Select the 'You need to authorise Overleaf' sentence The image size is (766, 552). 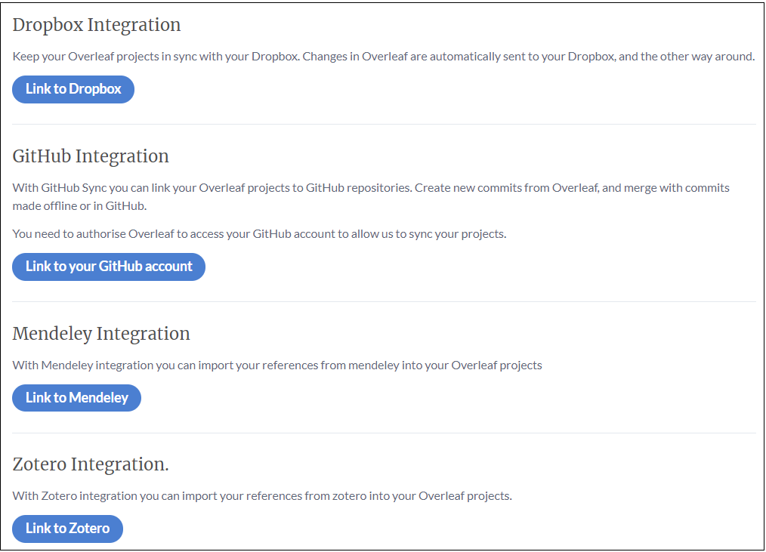[x=259, y=234]
